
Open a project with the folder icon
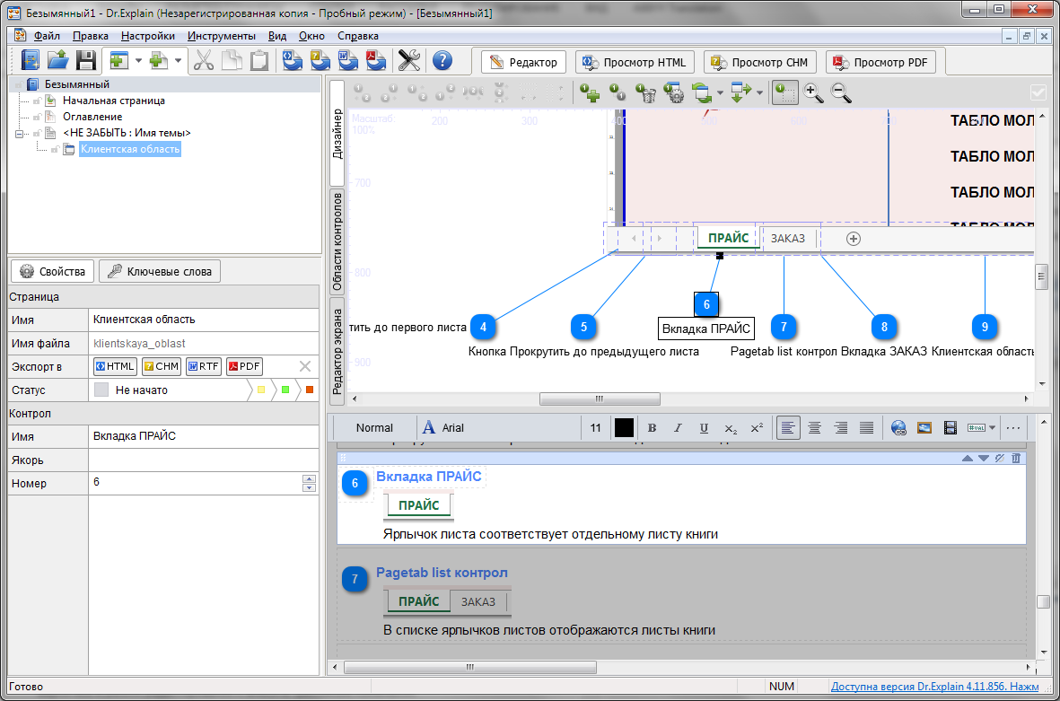(57, 61)
